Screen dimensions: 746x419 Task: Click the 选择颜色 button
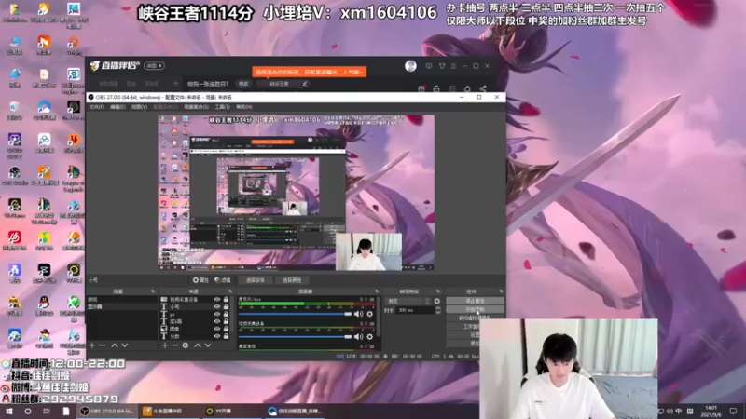click(x=292, y=280)
